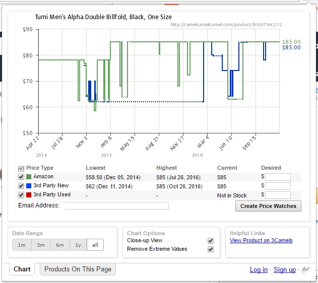The image size is (318, 283).
Task: Switch date range to 6m
Action: [x=60, y=245]
